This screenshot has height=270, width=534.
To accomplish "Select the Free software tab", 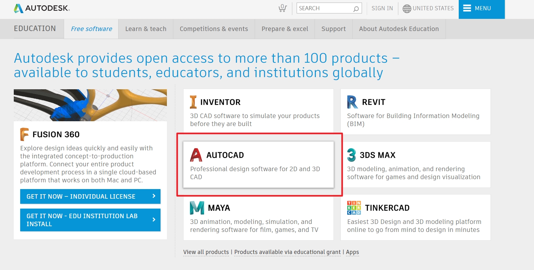I will [91, 29].
